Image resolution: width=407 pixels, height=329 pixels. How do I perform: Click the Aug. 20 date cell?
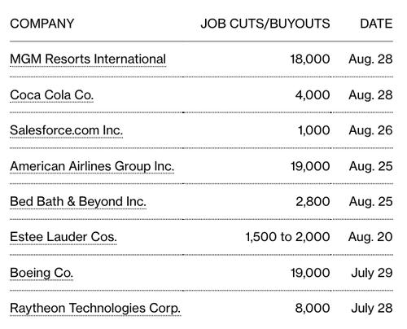pyautogui.click(x=370, y=237)
